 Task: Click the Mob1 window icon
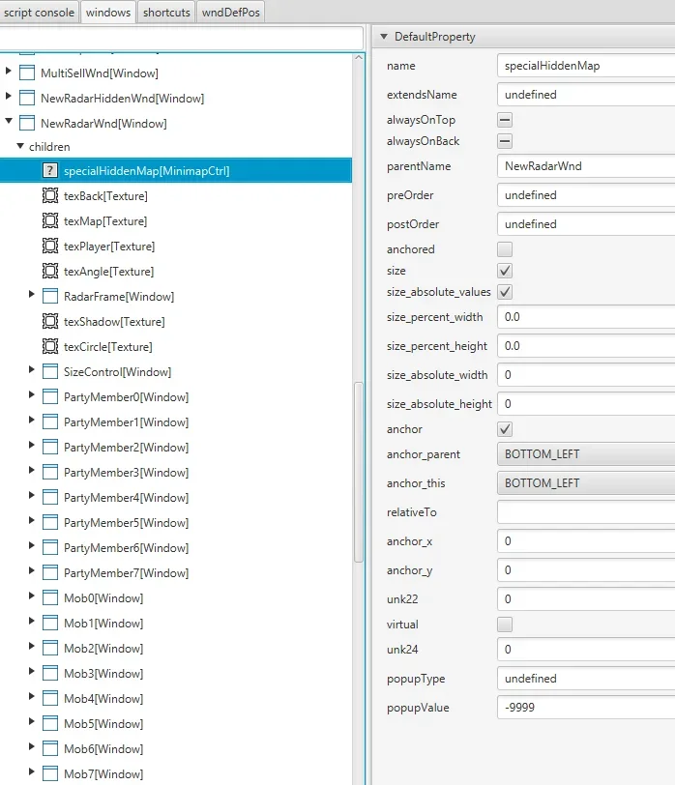pyautogui.click(x=49, y=623)
